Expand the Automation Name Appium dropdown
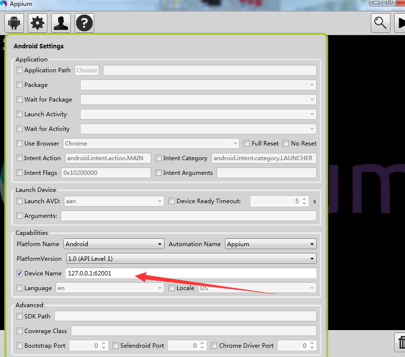Screen dimensions: 405x357 (x=271, y=244)
